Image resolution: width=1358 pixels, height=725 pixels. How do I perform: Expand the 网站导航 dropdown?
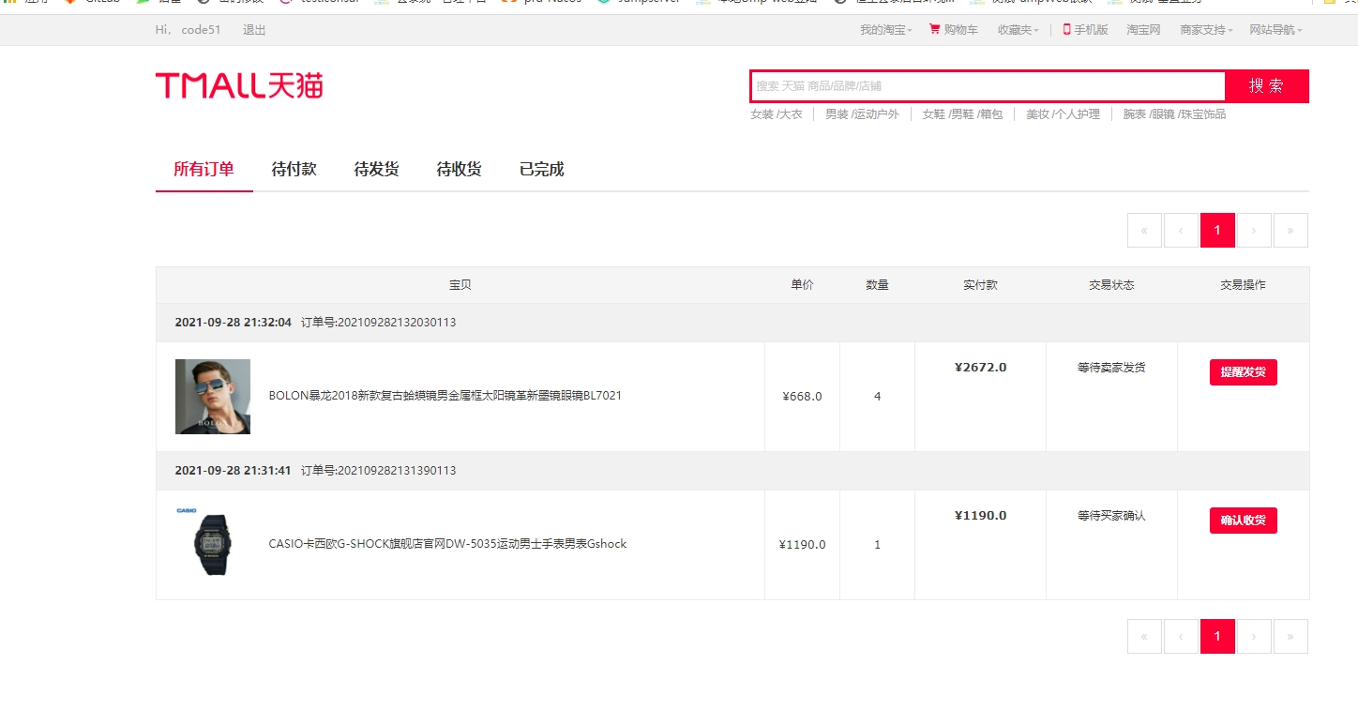(x=1275, y=30)
